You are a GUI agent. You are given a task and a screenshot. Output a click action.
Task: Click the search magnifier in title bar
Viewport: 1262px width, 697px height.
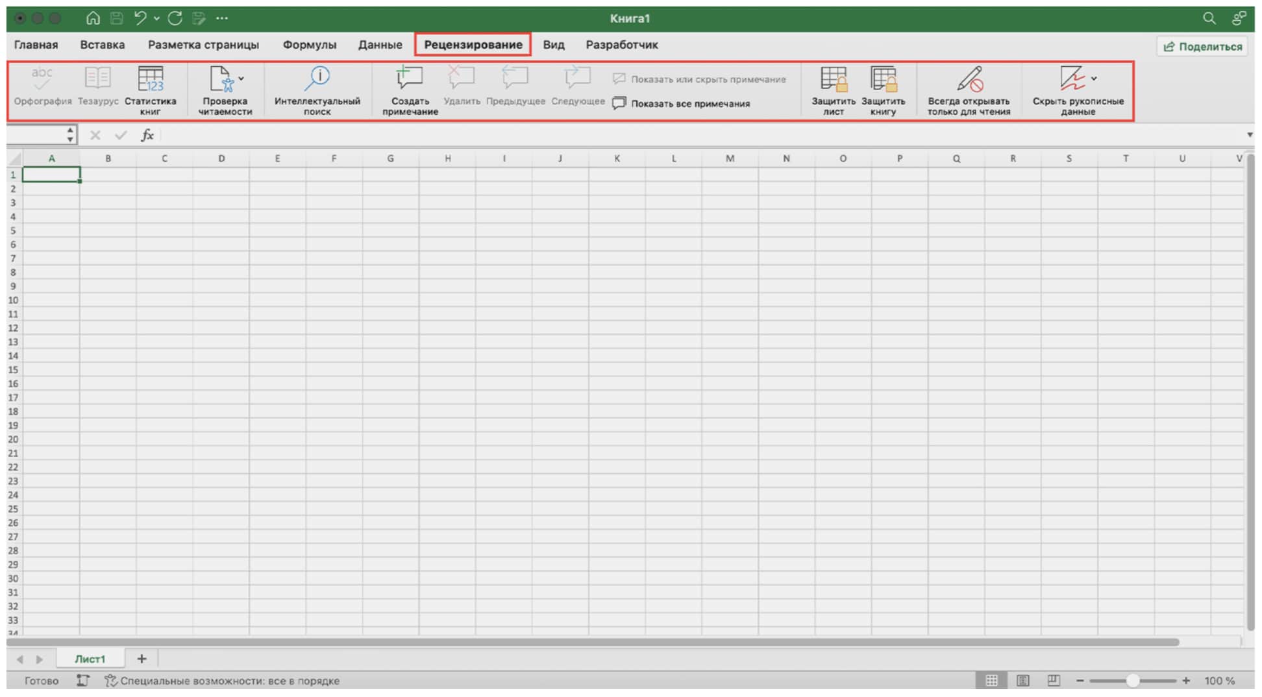[x=1209, y=18]
